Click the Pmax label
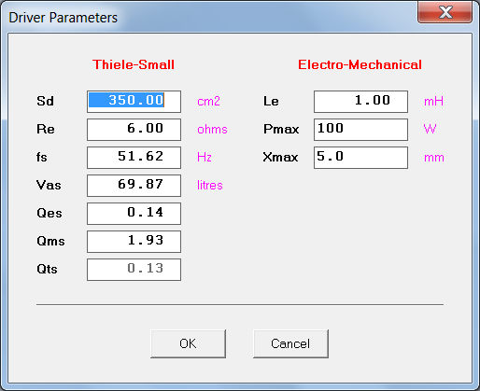The height and width of the screenshot is (391, 480). pos(281,129)
